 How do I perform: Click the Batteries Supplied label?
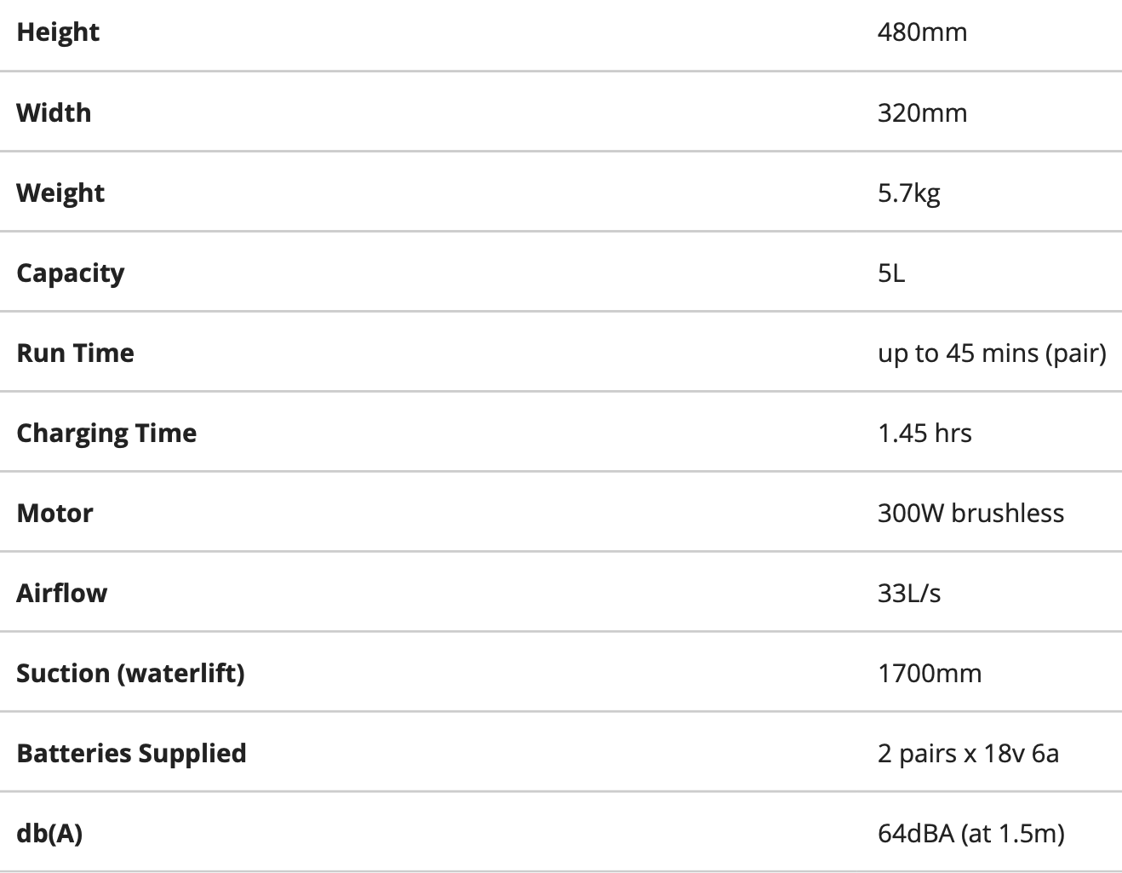coord(131,753)
